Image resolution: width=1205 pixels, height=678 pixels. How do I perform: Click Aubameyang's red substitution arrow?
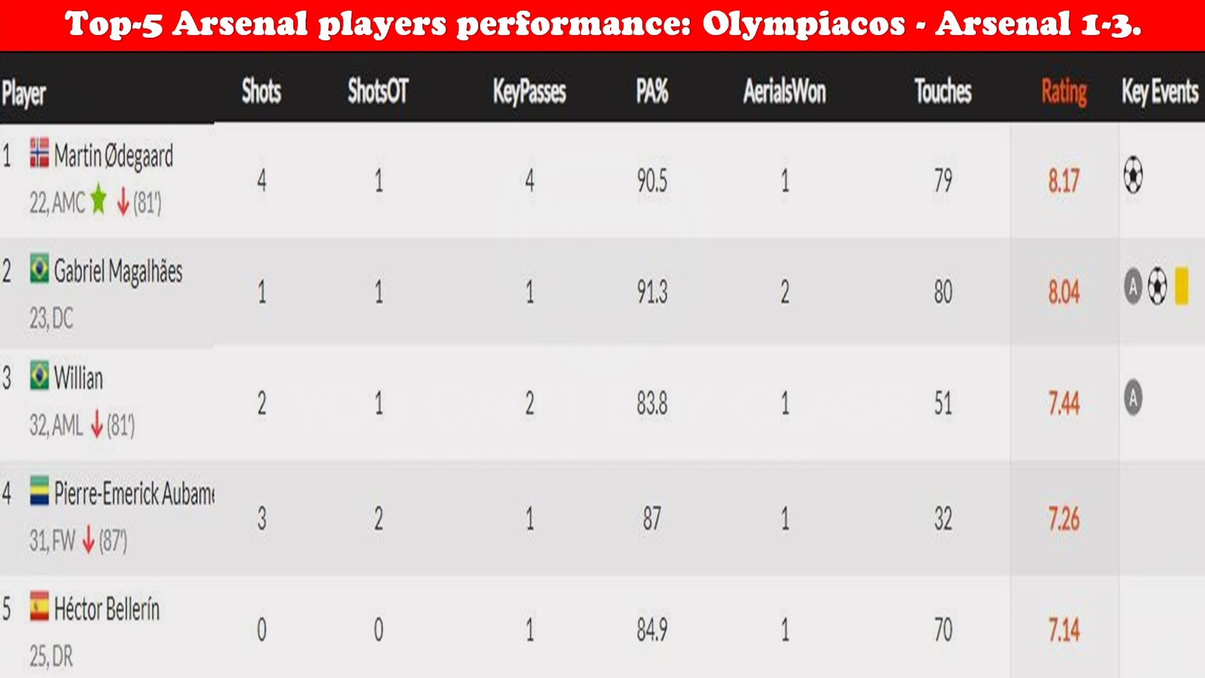pyautogui.click(x=88, y=539)
